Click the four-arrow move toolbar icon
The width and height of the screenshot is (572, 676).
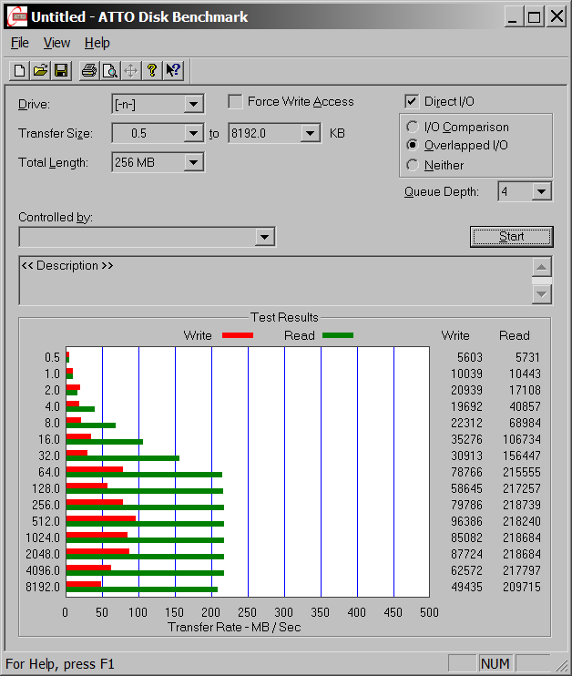tap(130, 70)
